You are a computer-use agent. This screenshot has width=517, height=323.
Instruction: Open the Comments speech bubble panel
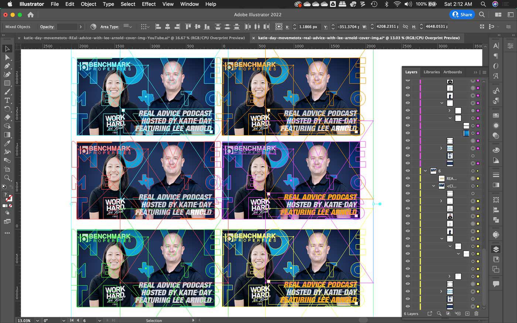[496, 284]
